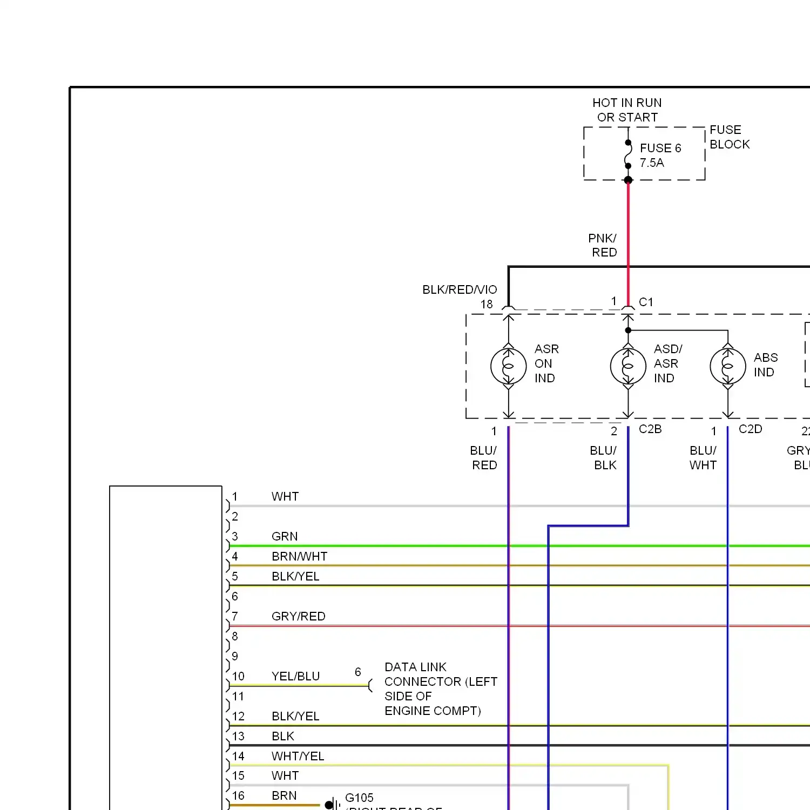Click pin number 2 on the module connector
The height and width of the screenshot is (810, 810).
[x=235, y=517]
